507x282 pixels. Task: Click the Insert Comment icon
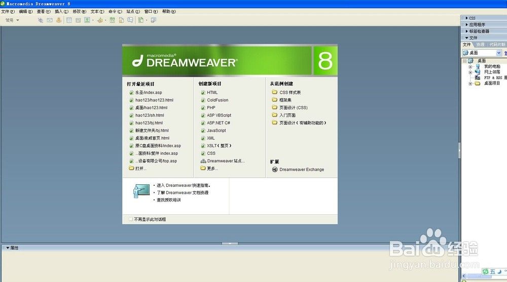[130, 20]
